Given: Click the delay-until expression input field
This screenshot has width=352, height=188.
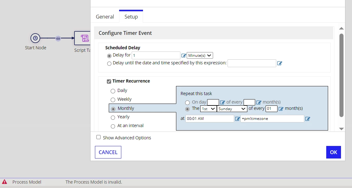Looking at the screenshot, I should pos(252,63).
